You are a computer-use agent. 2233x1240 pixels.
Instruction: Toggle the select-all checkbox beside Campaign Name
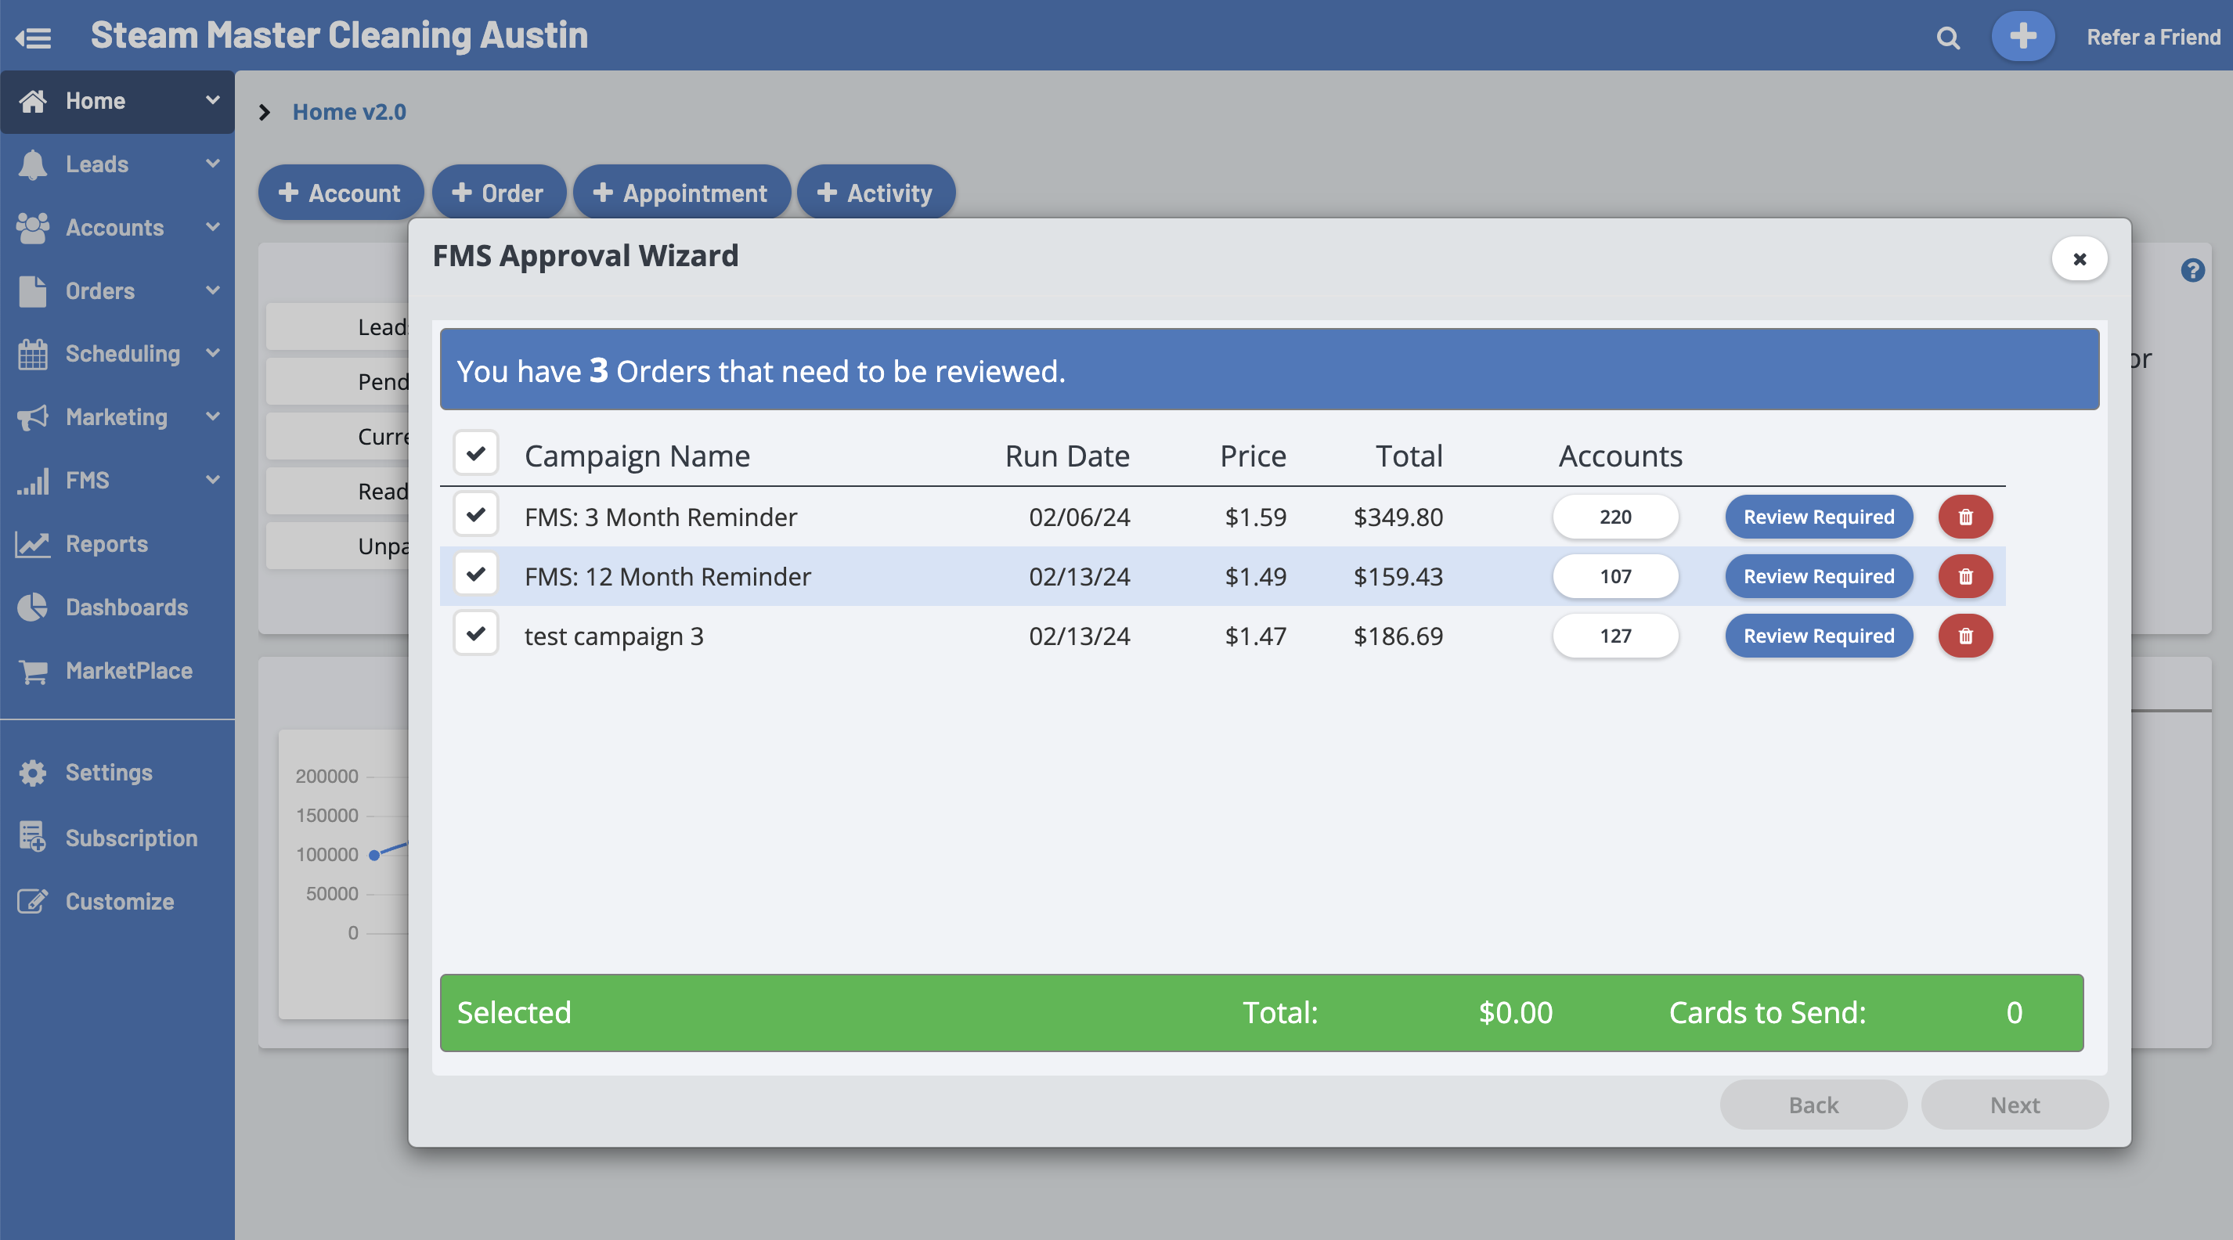coord(476,452)
